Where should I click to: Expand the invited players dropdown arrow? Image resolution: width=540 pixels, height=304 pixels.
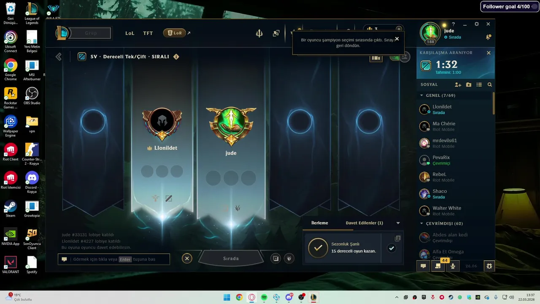coord(398,223)
